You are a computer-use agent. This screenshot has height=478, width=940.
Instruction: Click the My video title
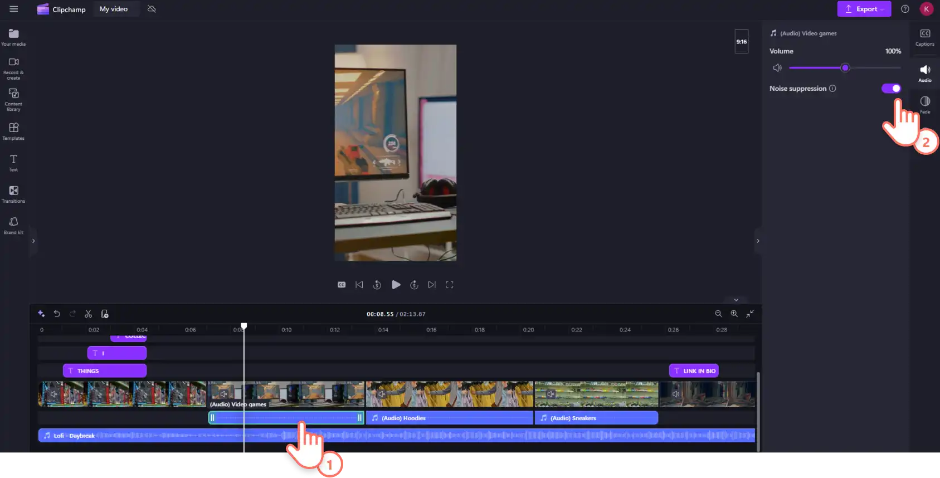point(114,9)
